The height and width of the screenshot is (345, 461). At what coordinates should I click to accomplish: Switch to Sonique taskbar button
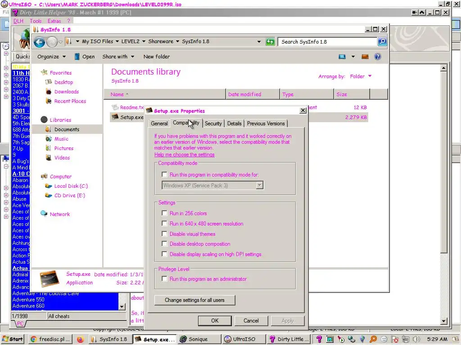(198, 339)
